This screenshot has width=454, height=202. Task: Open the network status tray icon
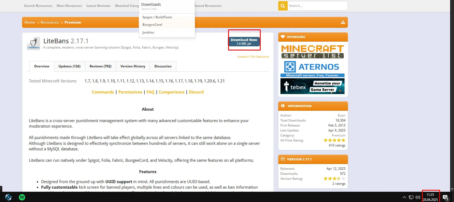[x=411, y=197]
